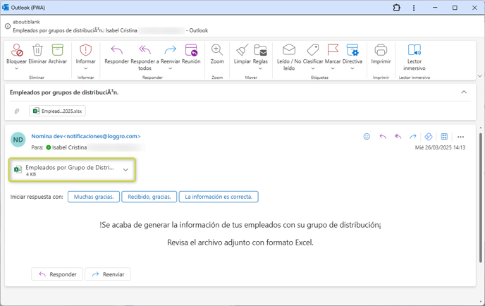Expand the Informar dropdown arrow
This screenshot has height=306, width=485.
[x=86, y=68]
